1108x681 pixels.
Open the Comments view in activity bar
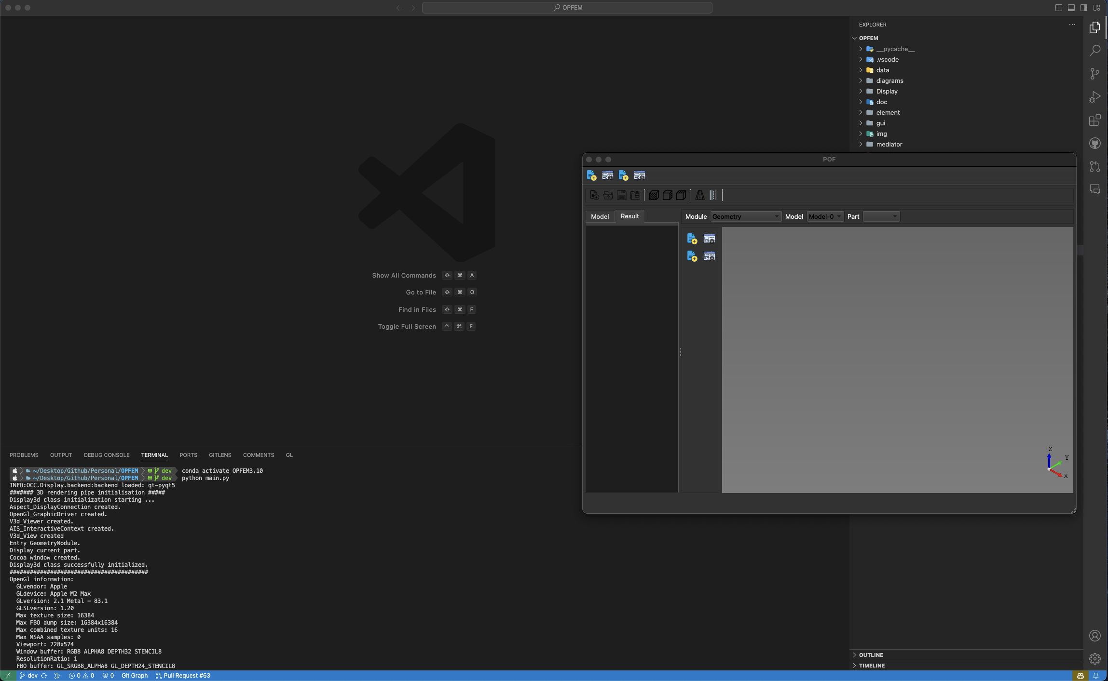1095,189
